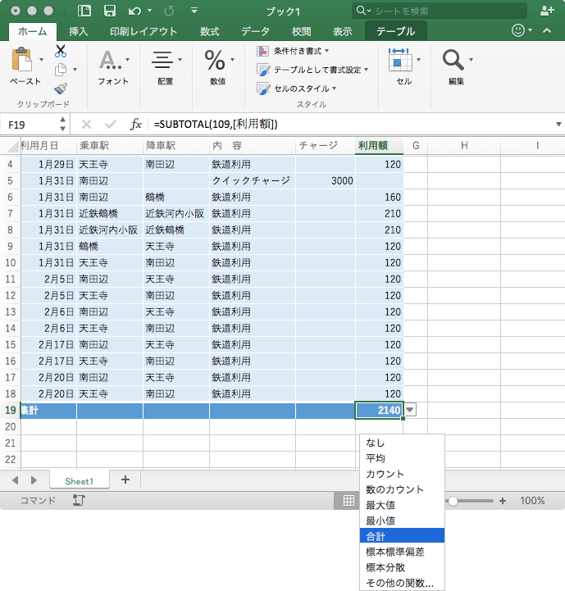565x591 pixels.
Task: Click the 100% zoom level text
Action: click(532, 501)
